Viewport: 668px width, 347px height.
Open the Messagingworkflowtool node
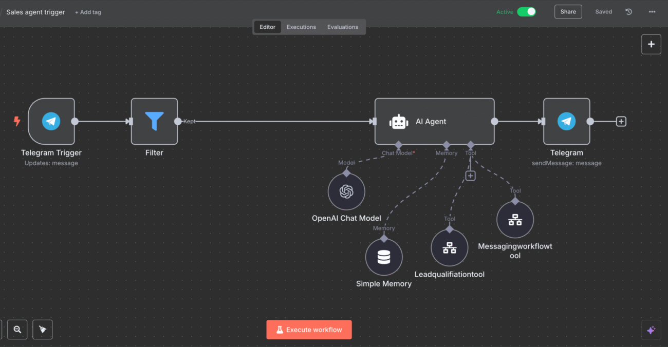pyautogui.click(x=515, y=219)
